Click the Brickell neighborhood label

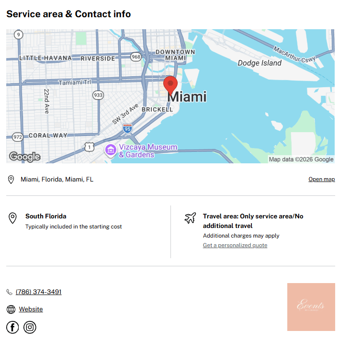[158, 109]
